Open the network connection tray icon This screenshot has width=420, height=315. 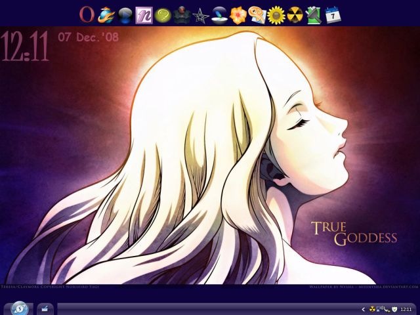coord(380,309)
